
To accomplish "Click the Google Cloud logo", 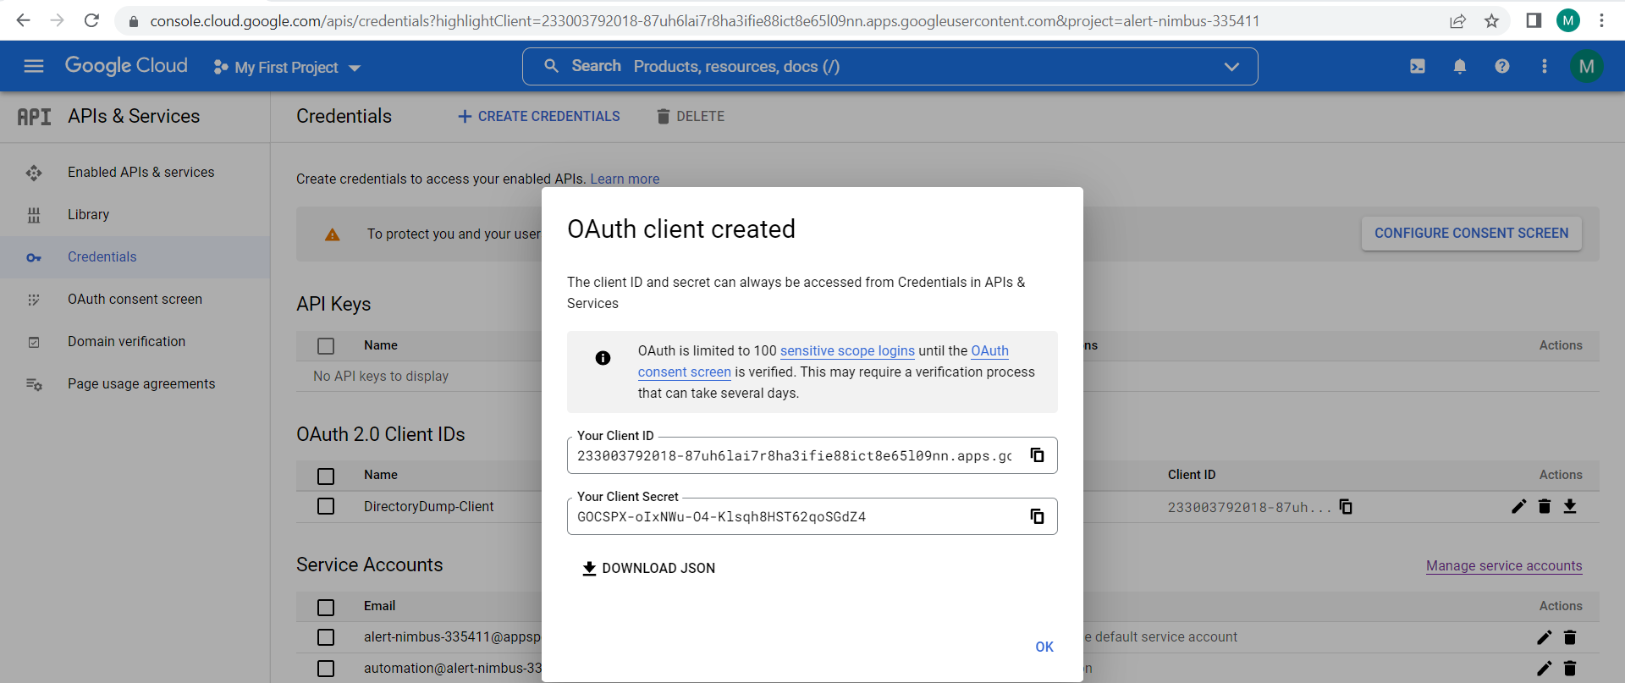I will pos(126,66).
